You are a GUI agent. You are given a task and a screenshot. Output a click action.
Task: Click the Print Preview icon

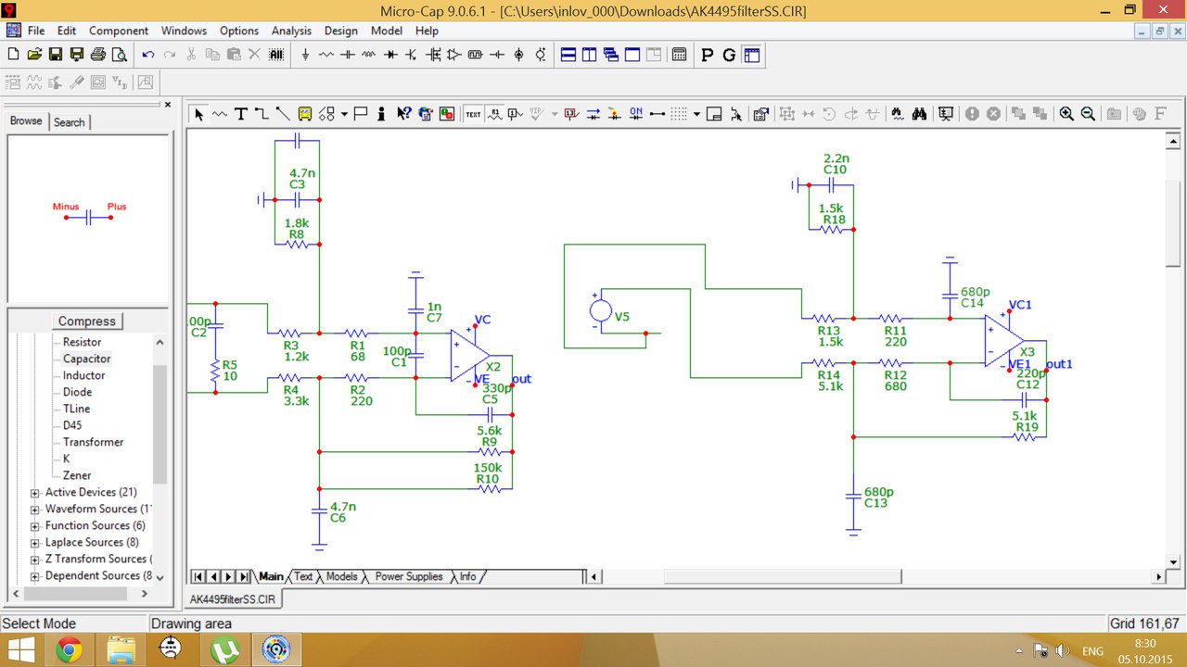pyautogui.click(x=120, y=55)
